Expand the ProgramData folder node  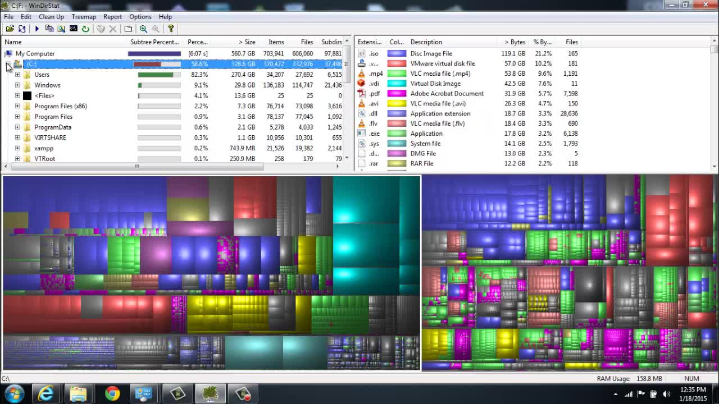[17, 127]
